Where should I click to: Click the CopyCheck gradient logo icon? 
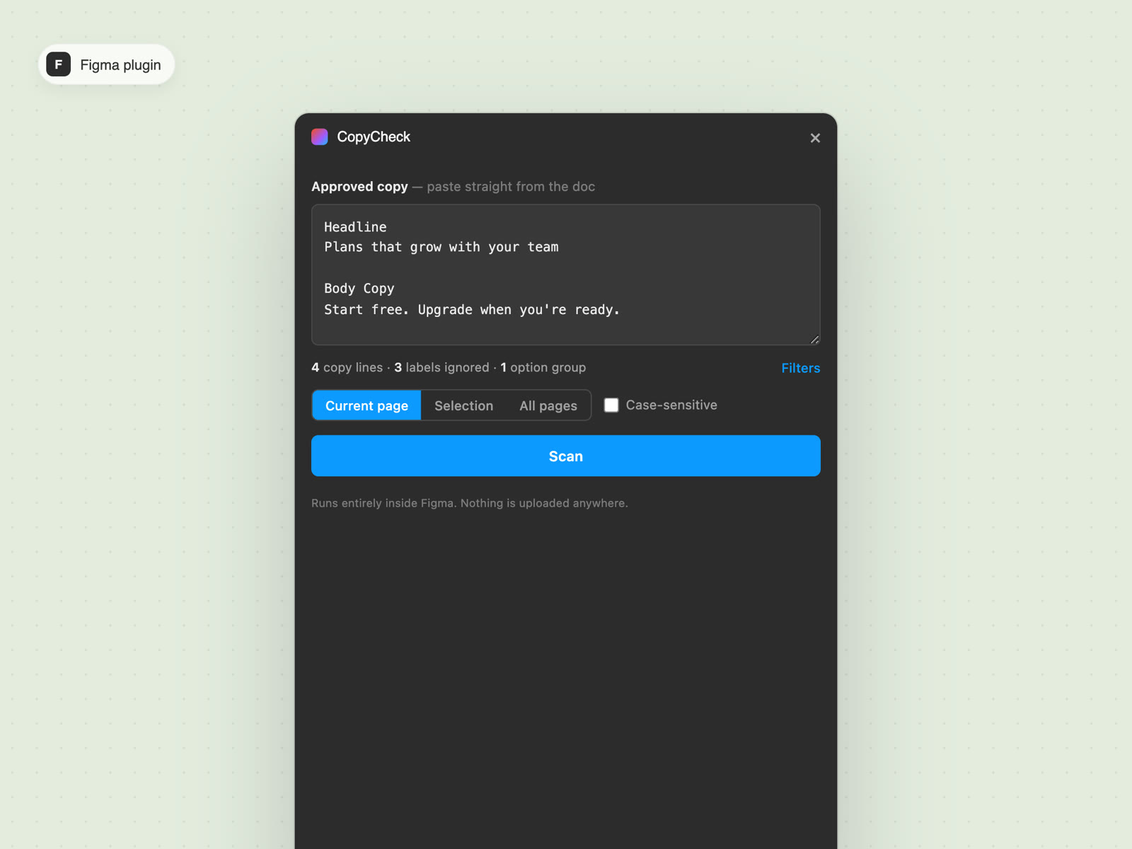point(320,137)
